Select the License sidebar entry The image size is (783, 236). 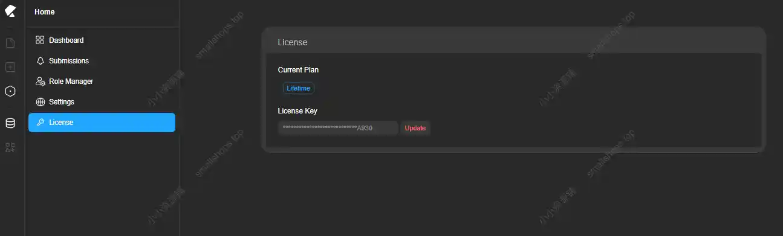click(102, 123)
